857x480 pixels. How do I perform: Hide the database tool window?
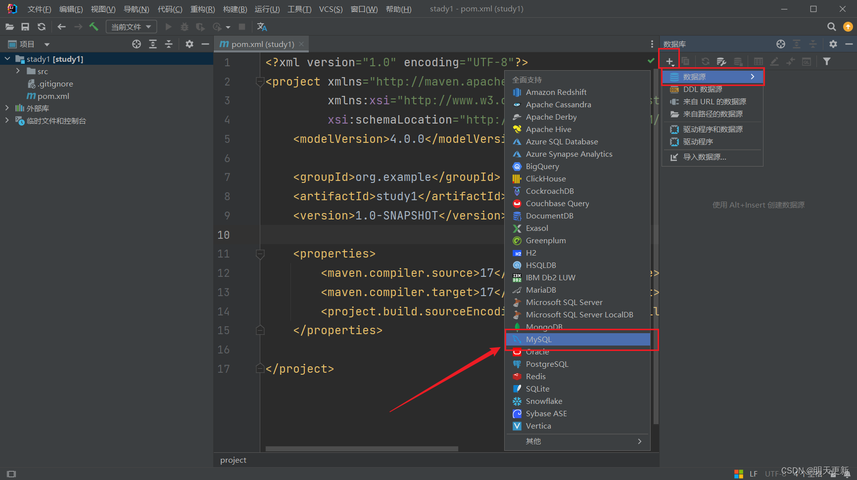pos(849,44)
